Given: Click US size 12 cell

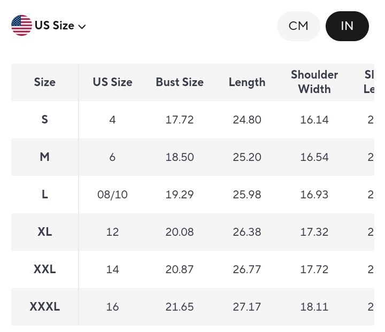Looking at the screenshot, I should tap(112, 232).
